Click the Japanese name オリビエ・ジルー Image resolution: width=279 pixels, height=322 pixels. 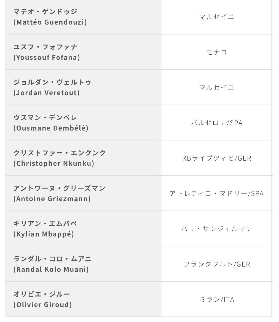(x=42, y=294)
